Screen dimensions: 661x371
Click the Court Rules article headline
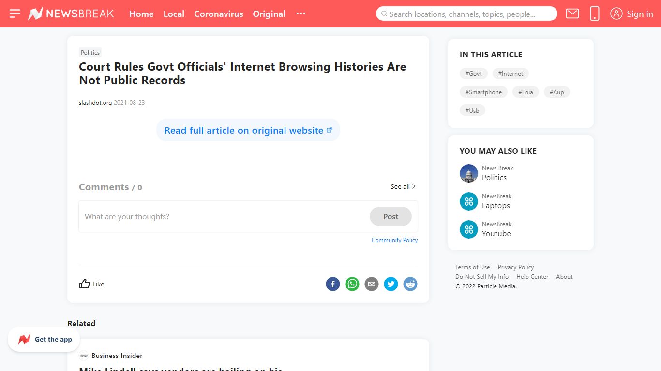[242, 73]
